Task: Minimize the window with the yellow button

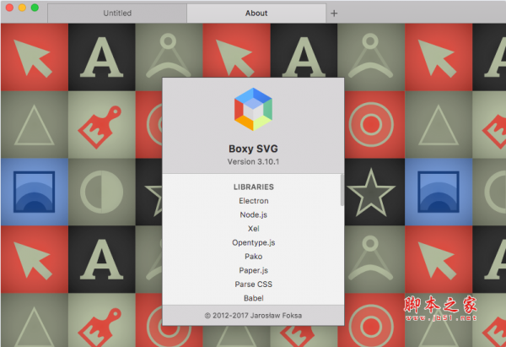Action: coord(22,8)
